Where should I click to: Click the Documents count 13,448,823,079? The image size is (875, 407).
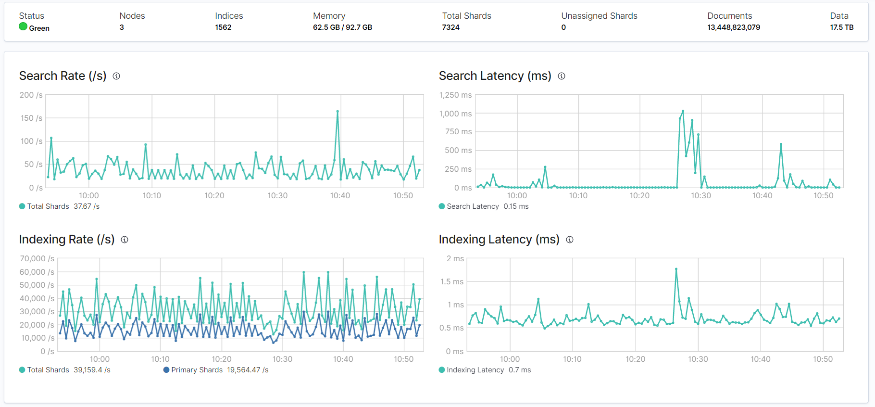point(734,27)
